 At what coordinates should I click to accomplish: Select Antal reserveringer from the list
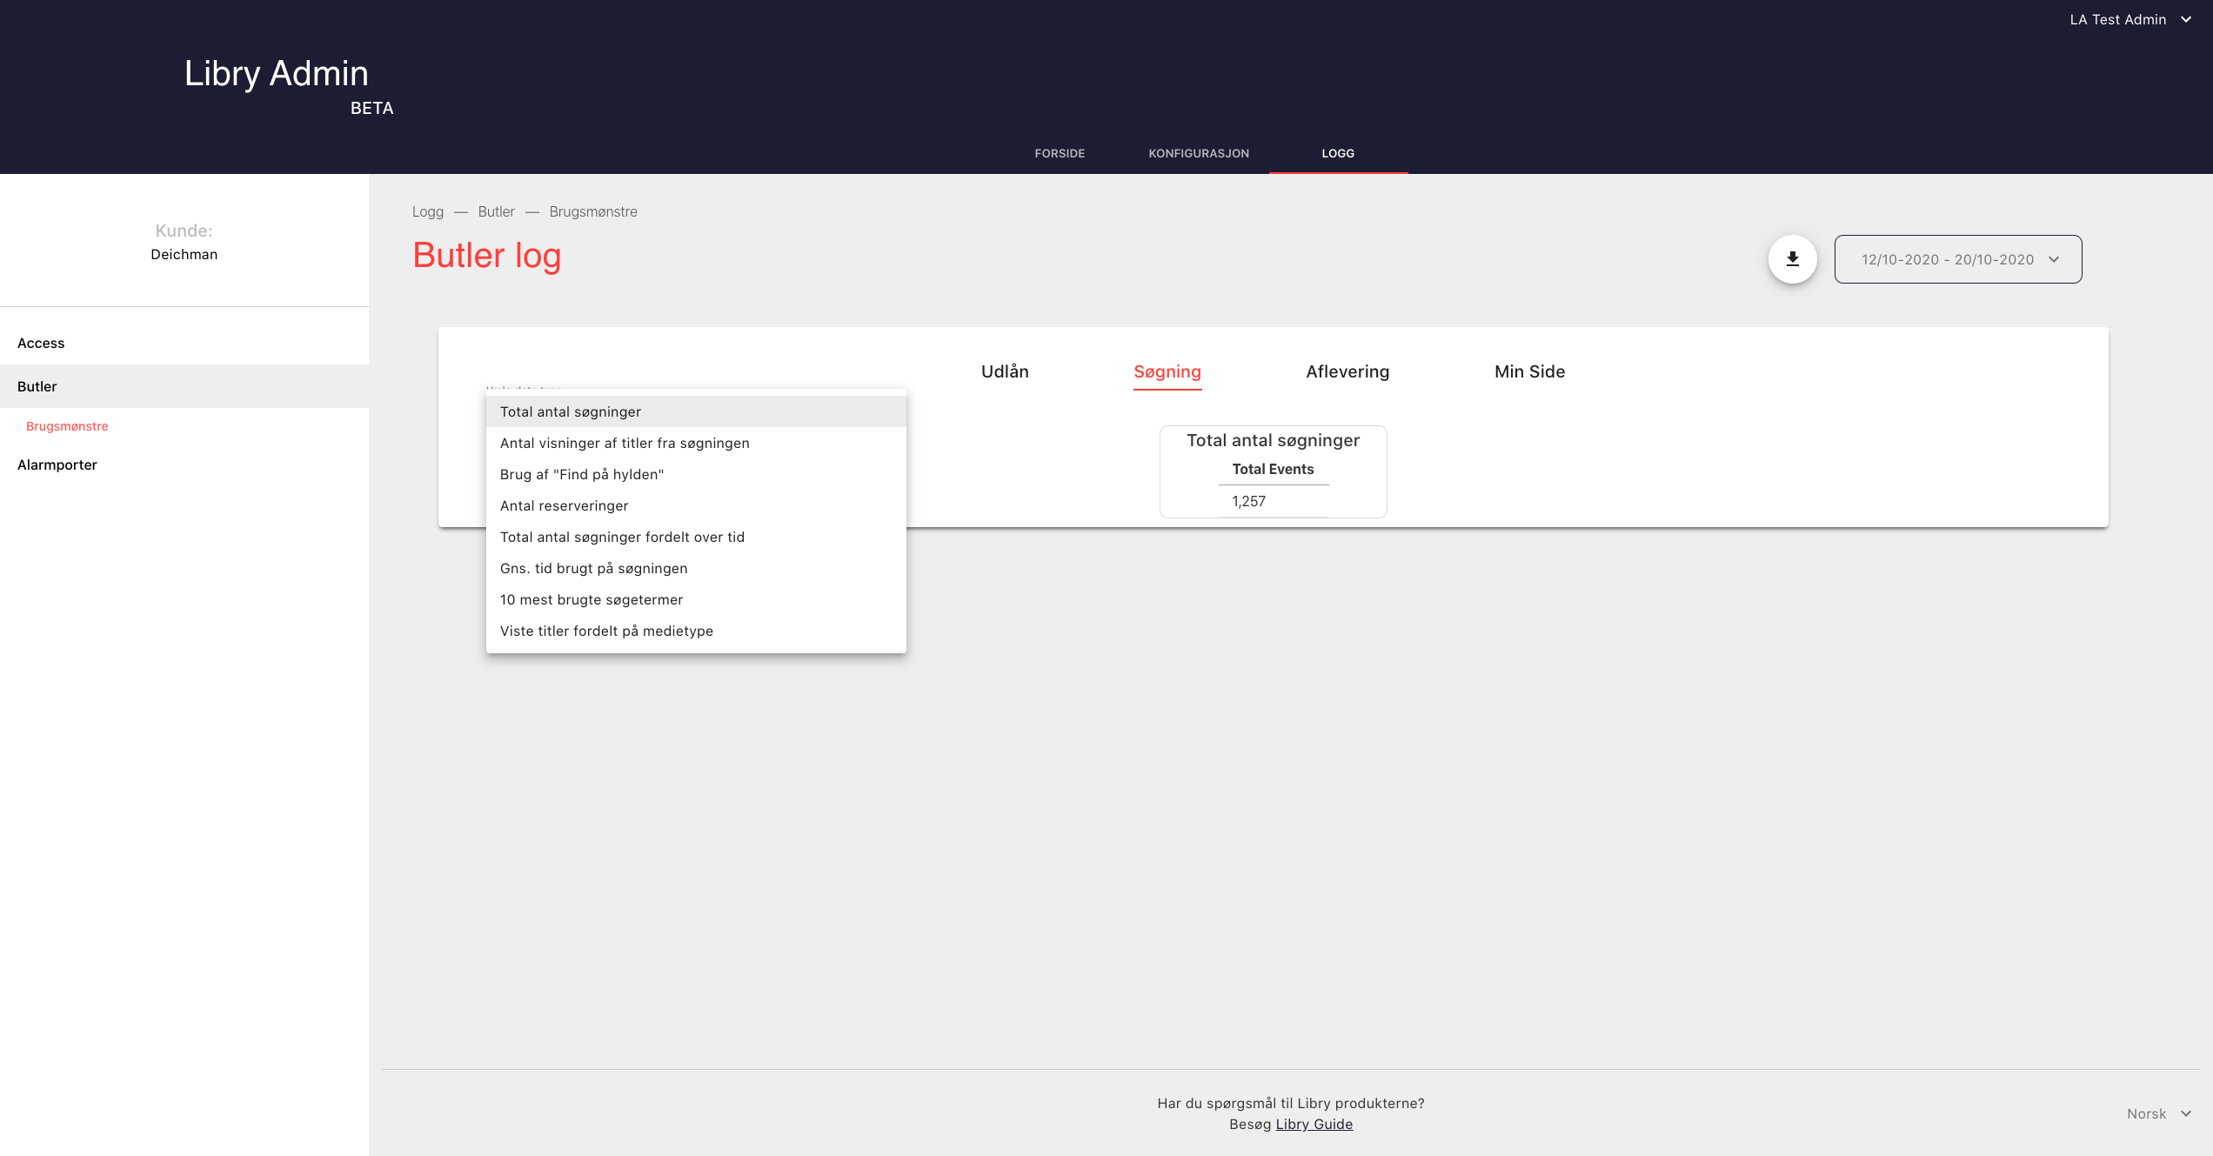[564, 505]
